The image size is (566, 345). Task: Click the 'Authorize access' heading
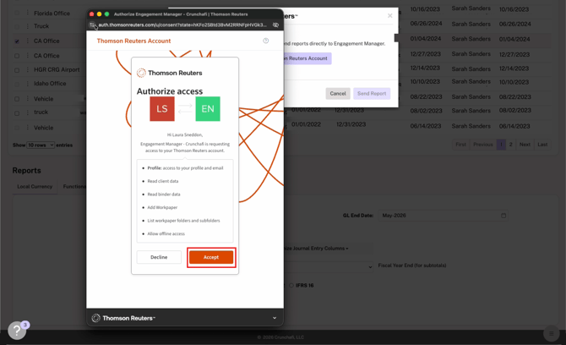tap(170, 91)
